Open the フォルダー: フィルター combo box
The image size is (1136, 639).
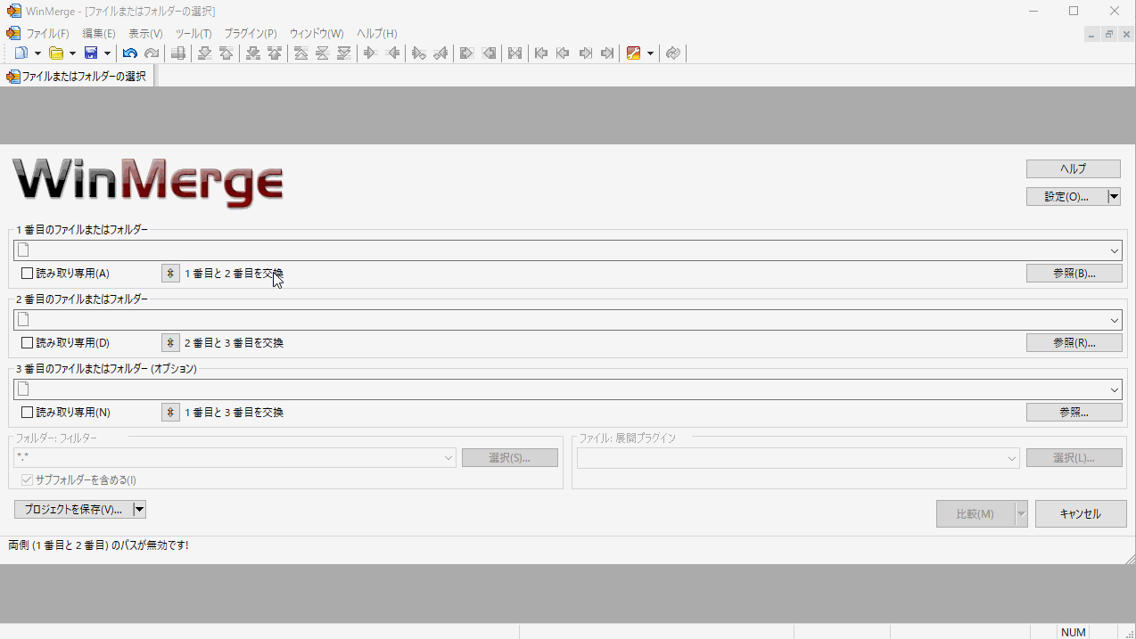point(235,457)
